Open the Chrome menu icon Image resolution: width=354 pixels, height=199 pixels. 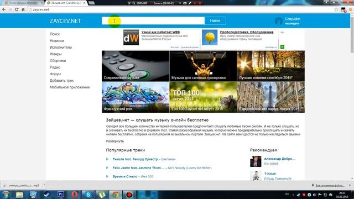tap(351, 9)
